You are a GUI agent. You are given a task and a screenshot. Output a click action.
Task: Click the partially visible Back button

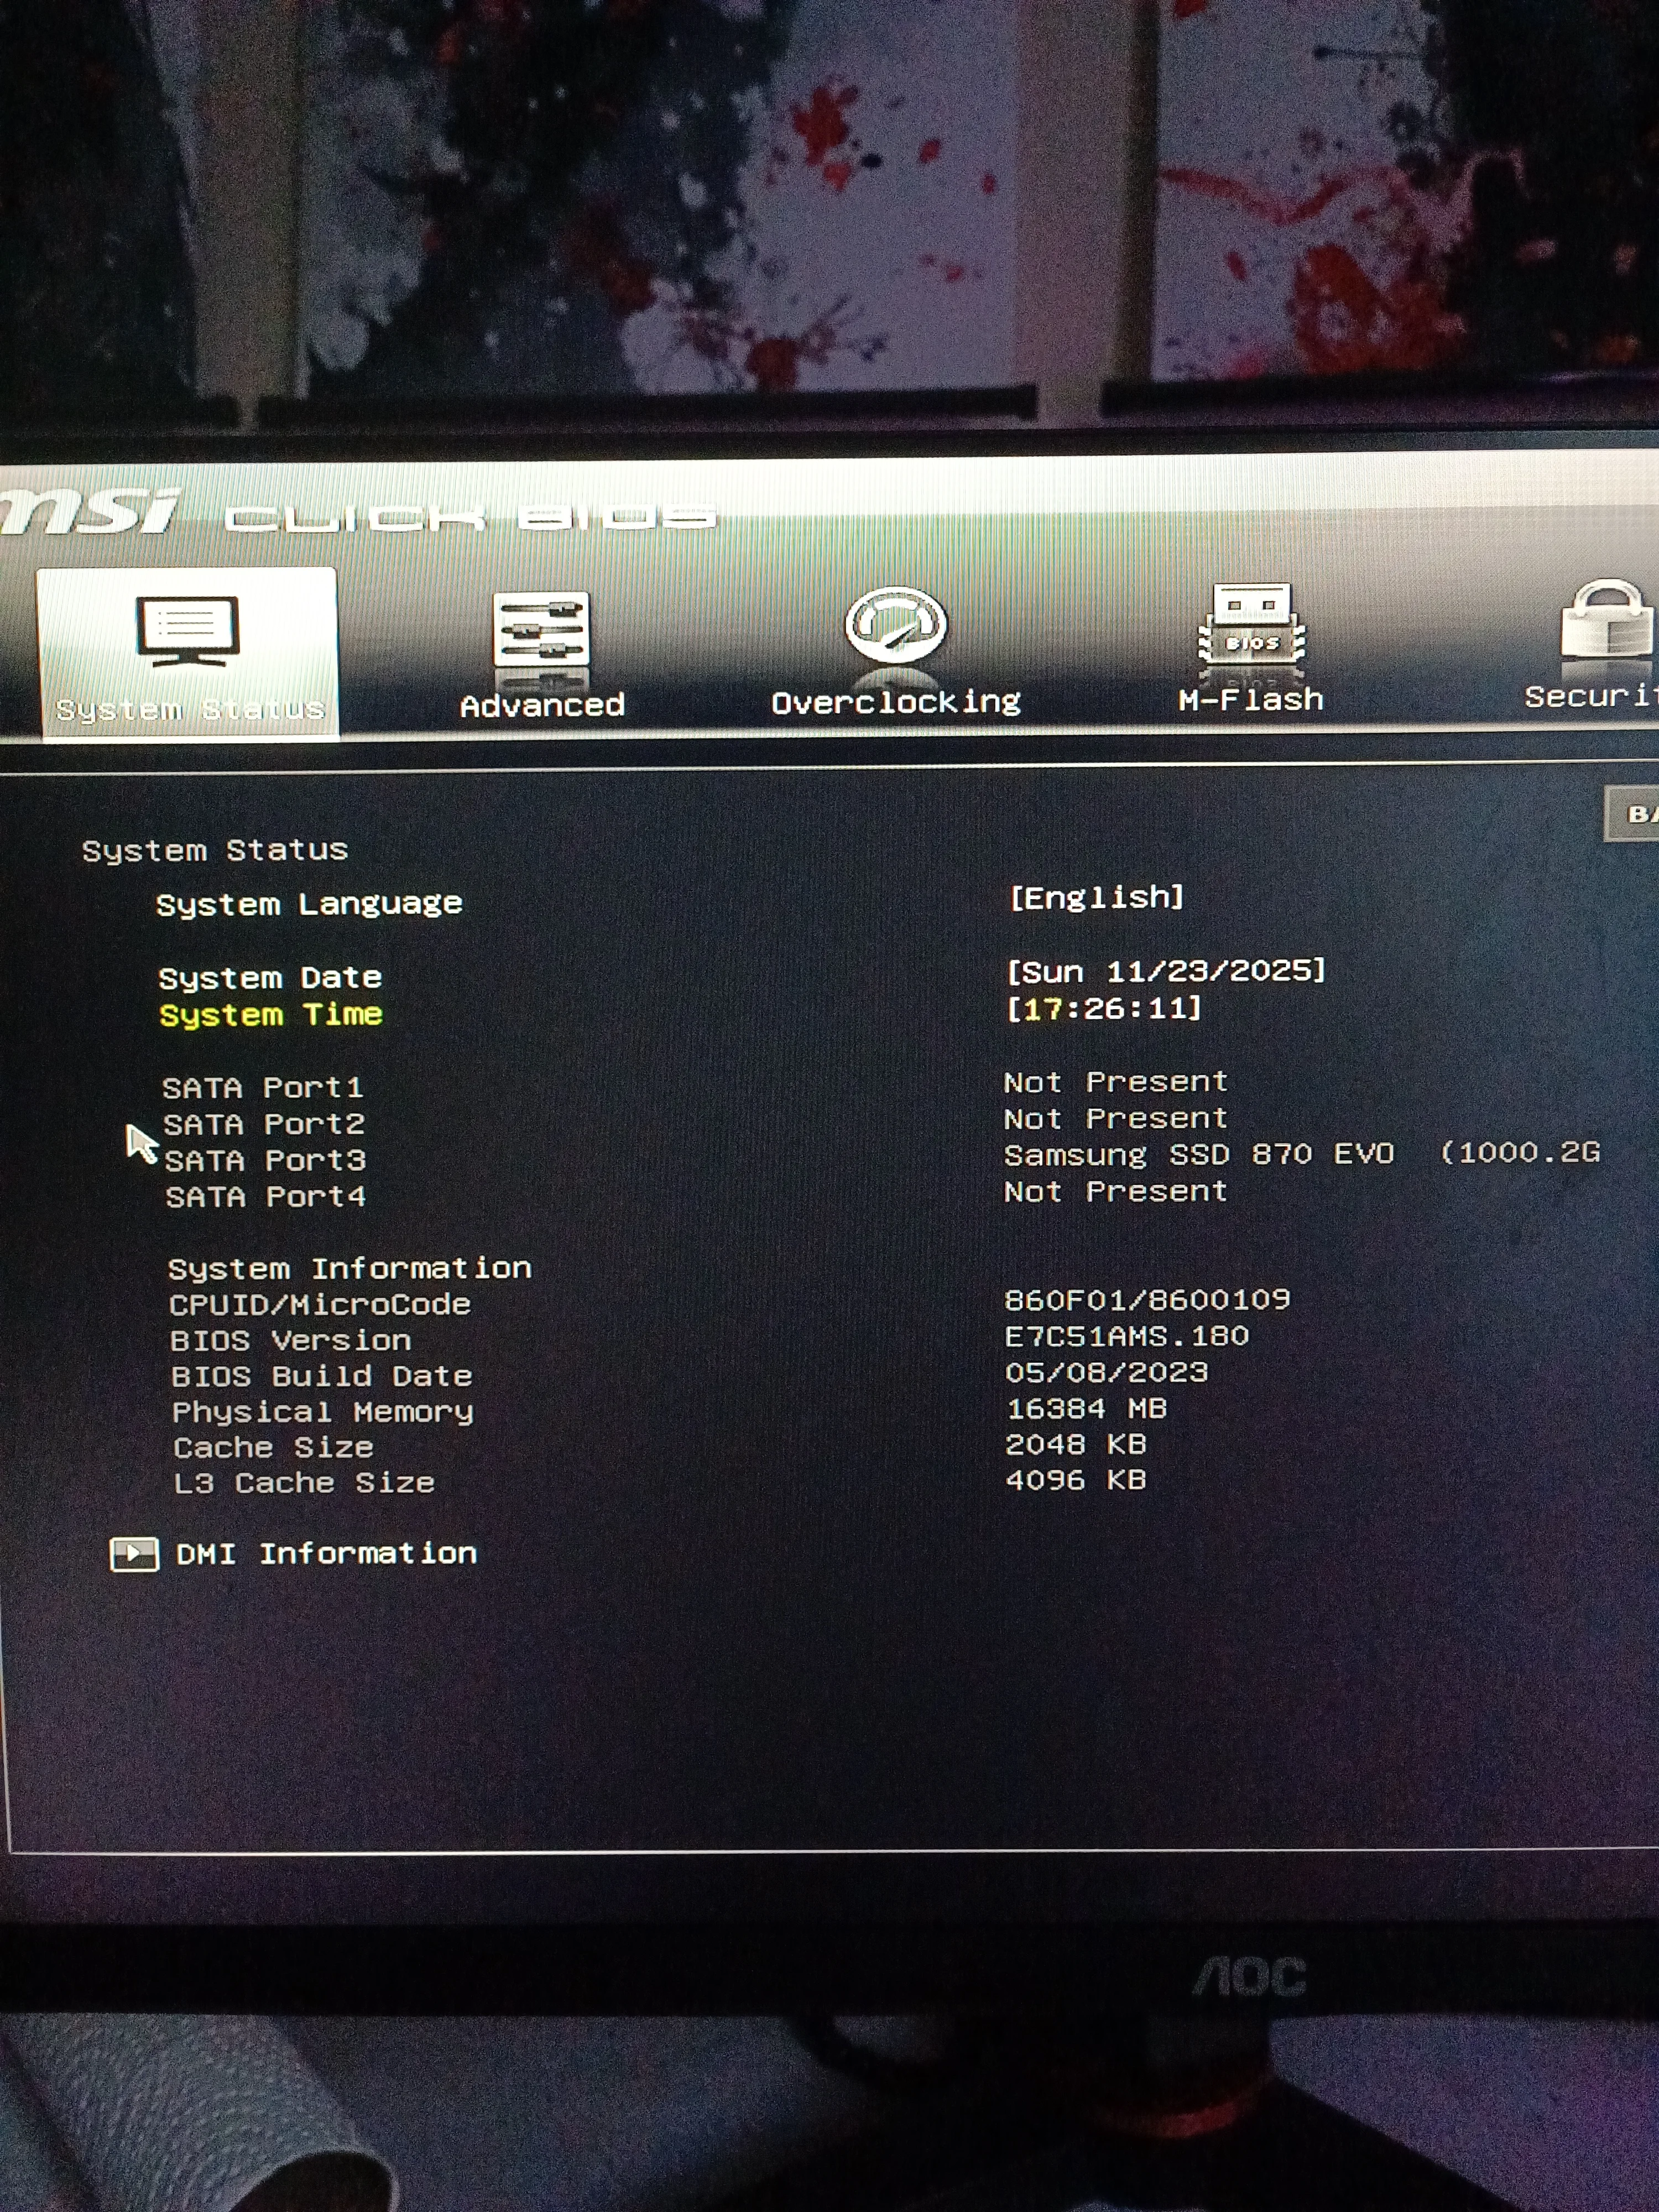[x=1634, y=814]
